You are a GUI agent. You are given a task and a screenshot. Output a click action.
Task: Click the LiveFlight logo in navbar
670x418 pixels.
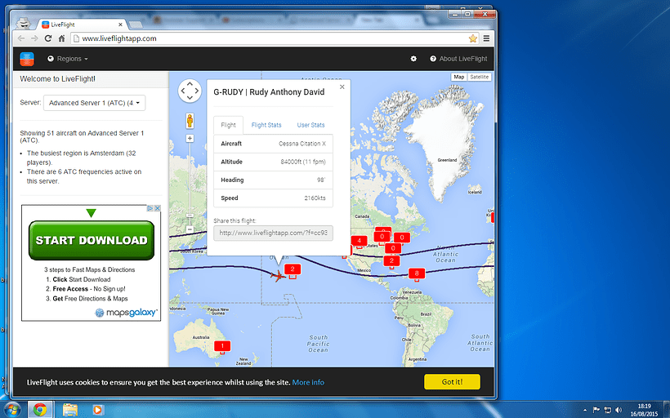point(27,59)
